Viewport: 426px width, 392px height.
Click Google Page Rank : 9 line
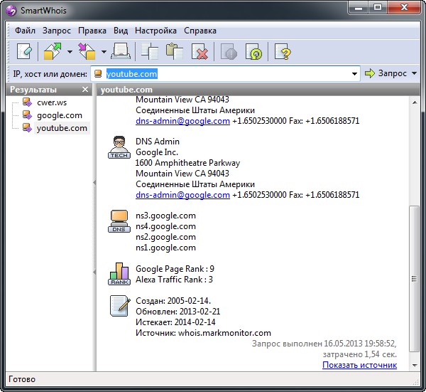[x=175, y=269]
